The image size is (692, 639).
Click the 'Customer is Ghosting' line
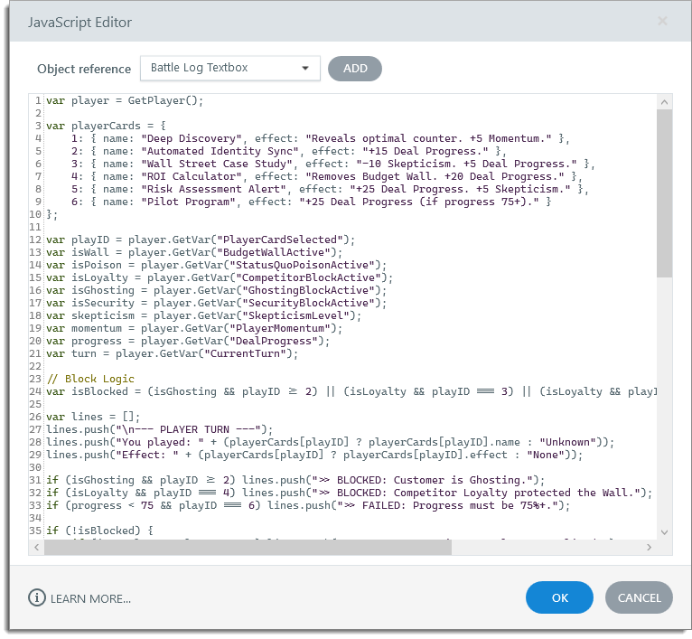tap(295, 481)
